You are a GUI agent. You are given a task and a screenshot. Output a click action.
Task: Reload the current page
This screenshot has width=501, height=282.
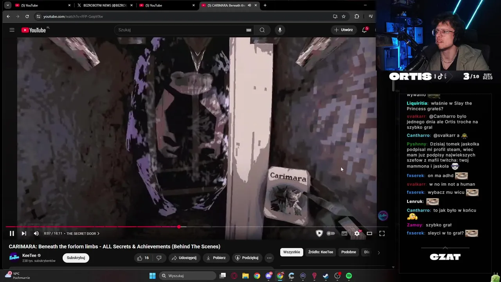point(27,16)
